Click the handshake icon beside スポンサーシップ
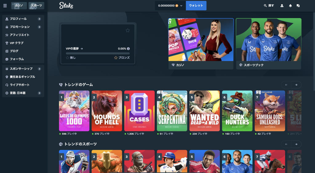 coord(7,69)
